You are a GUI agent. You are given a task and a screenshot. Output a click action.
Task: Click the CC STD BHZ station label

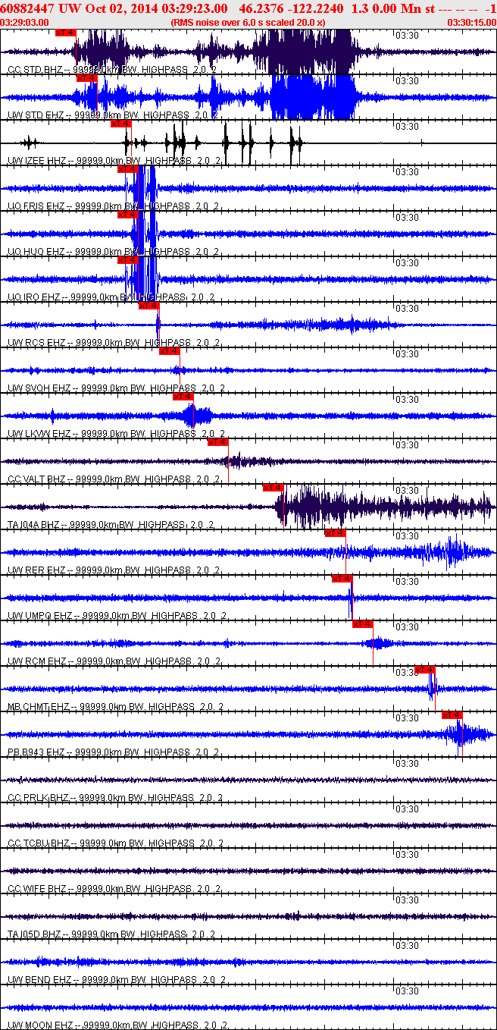click(113, 70)
